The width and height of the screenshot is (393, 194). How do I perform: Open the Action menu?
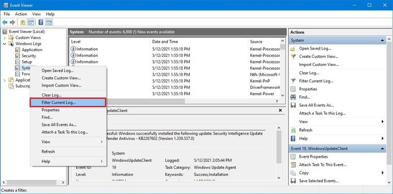point(21,14)
